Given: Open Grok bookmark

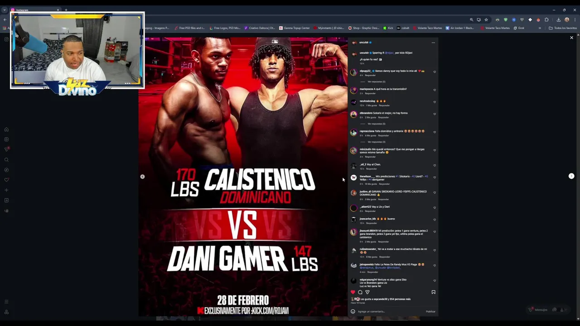Looking at the screenshot, I should 519,28.
